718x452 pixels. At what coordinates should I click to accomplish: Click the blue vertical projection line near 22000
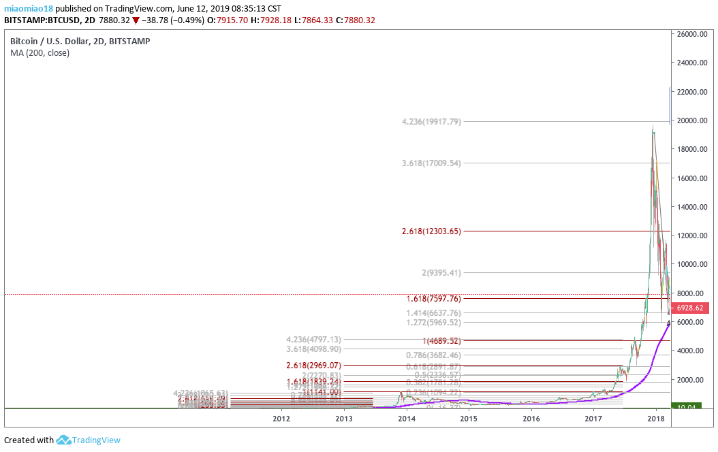(670, 106)
